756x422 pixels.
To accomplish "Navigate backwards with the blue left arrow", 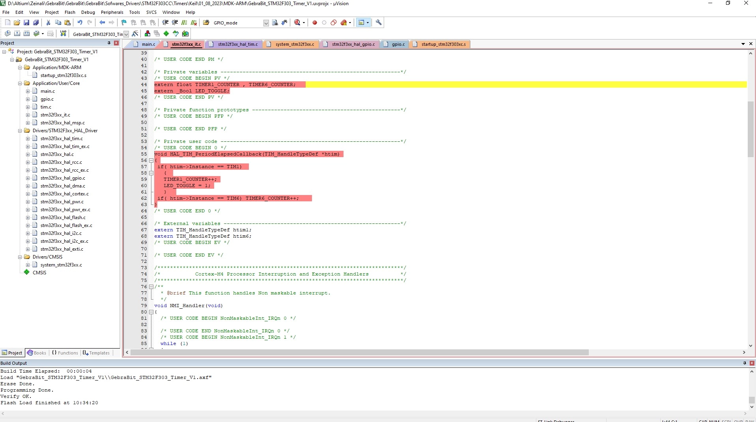I will click(x=102, y=23).
